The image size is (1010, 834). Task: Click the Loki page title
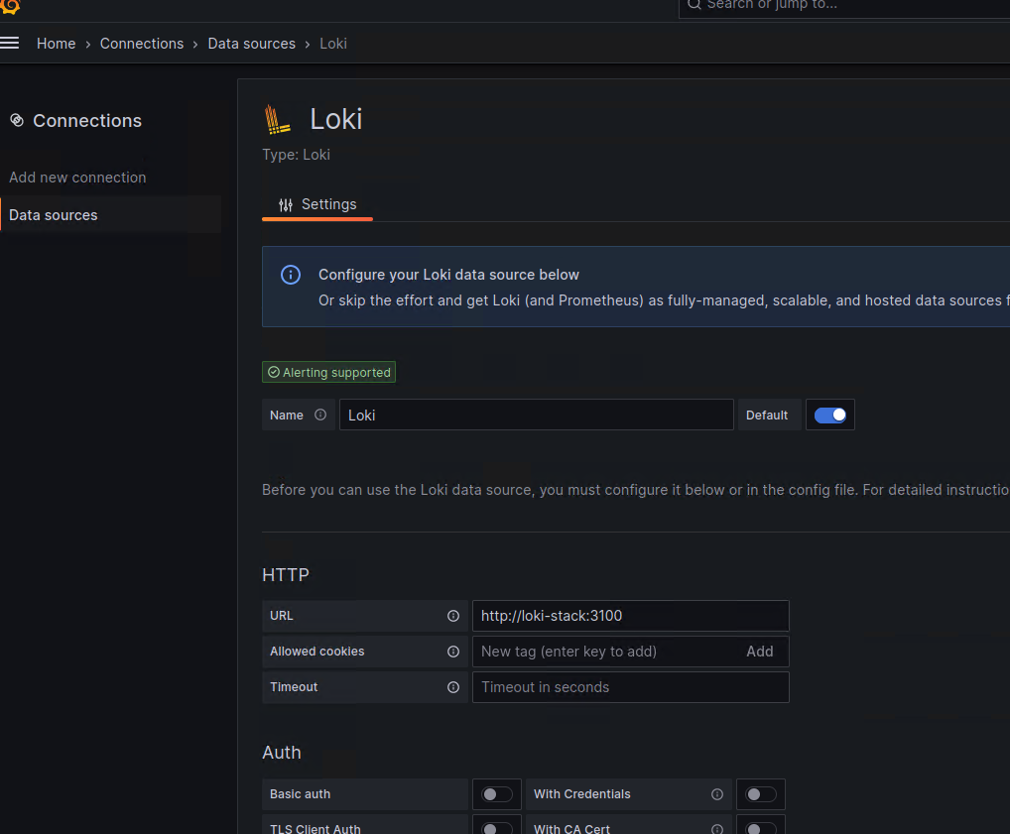pos(335,119)
